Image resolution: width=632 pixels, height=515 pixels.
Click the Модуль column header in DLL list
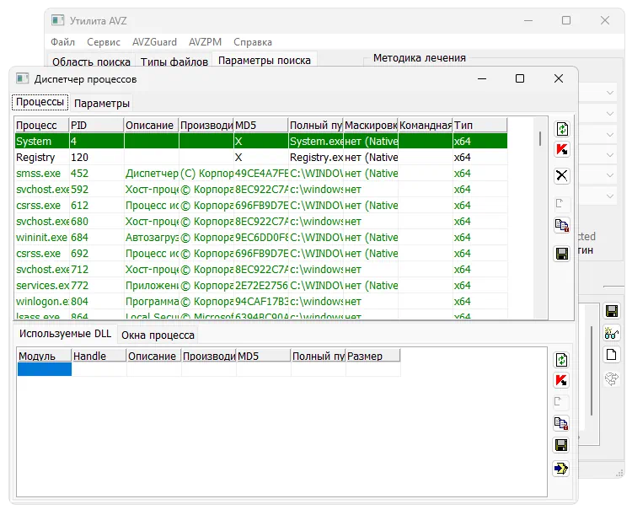45,356
